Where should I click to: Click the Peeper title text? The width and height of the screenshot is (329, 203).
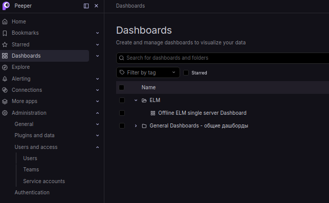coord(23,6)
